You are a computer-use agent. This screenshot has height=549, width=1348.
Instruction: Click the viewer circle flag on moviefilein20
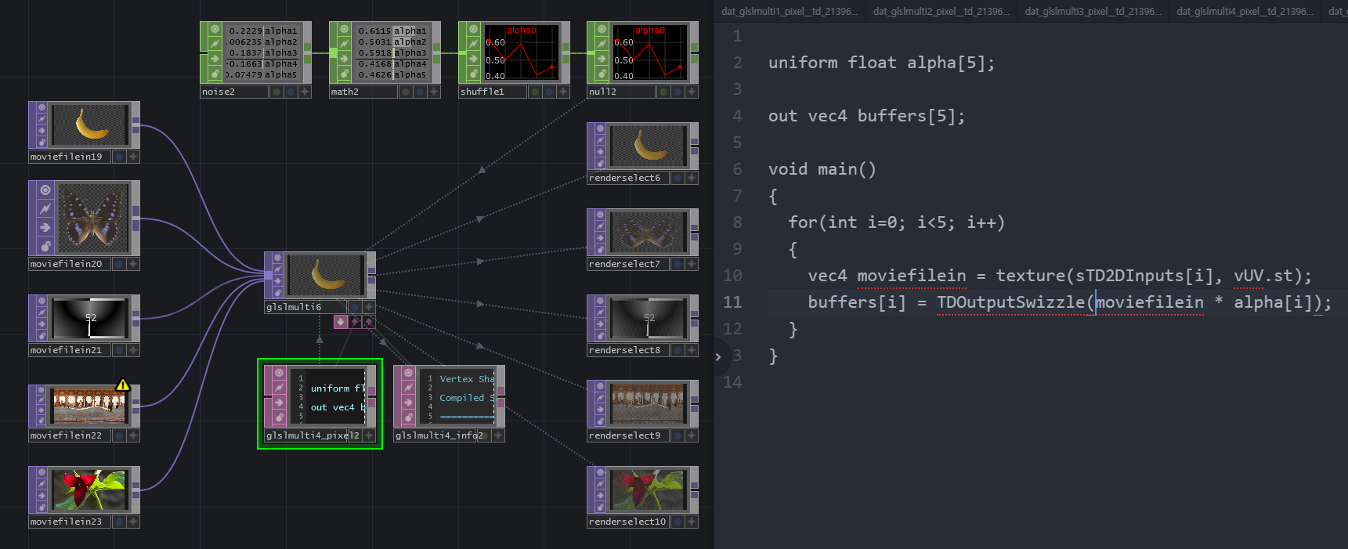(x=45, y=190)
